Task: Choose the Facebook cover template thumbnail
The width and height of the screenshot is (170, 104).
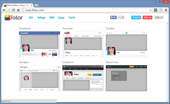Action: click(39, 44)
